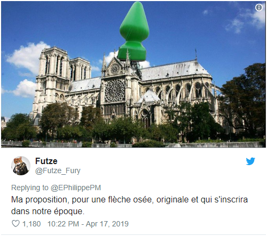The width and height of the screenshot is (267, 236).
Task: Click the grey cathedral roof in the photo
Action: [x=175, y=70]
